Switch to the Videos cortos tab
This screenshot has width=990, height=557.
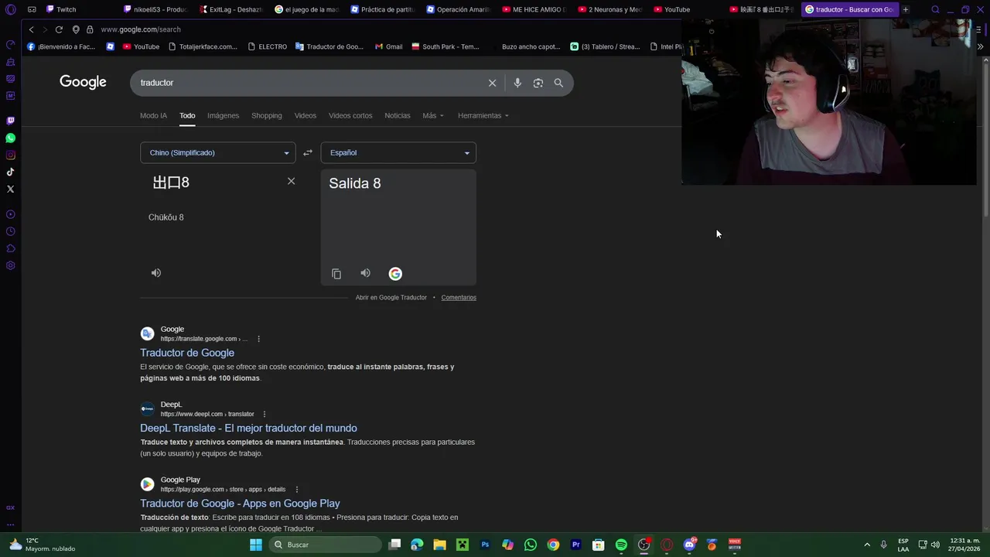click(350, 115)
